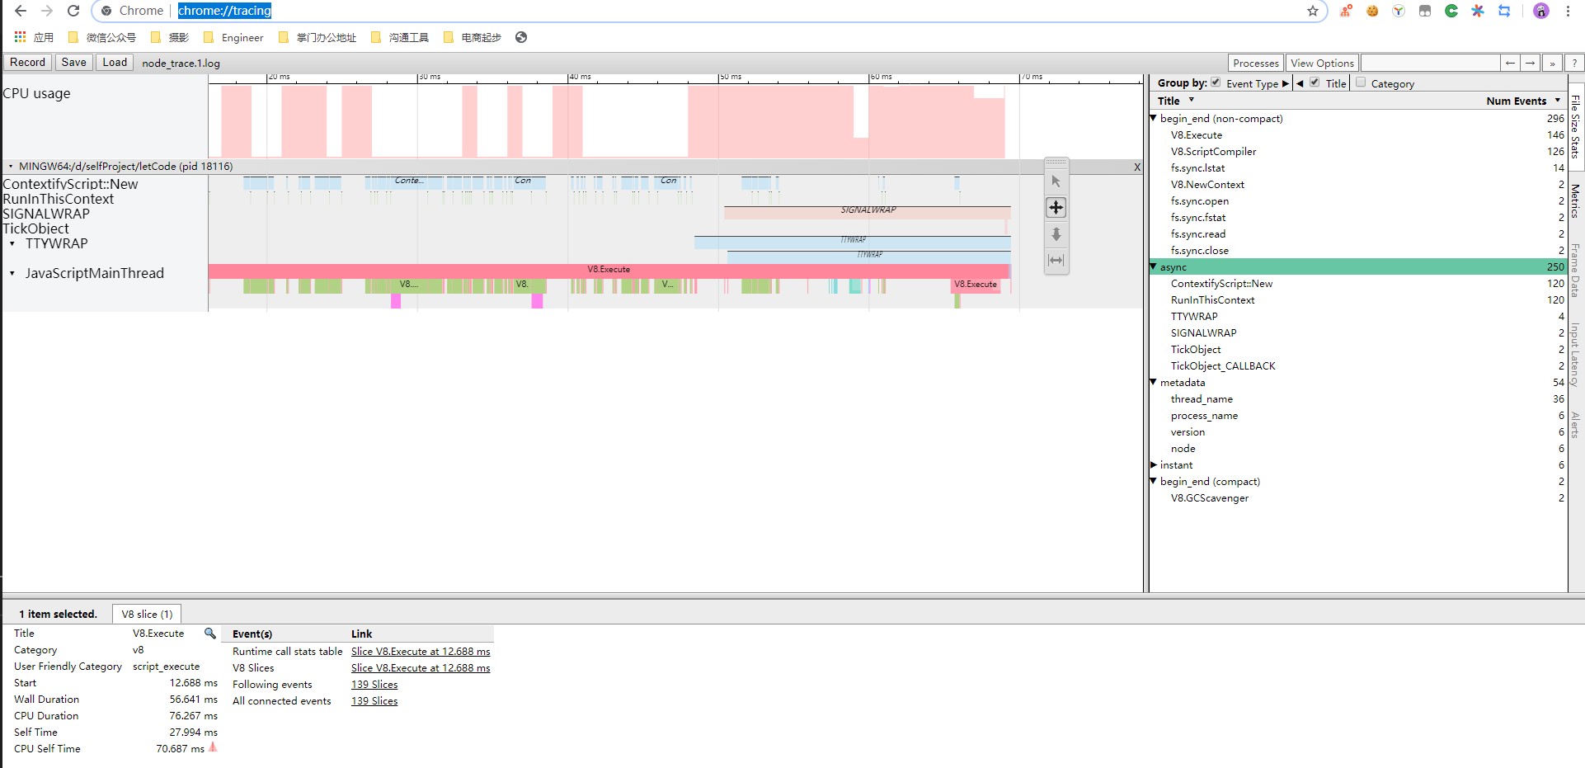
Task: Click the Load button
Action: click(115, 63)
